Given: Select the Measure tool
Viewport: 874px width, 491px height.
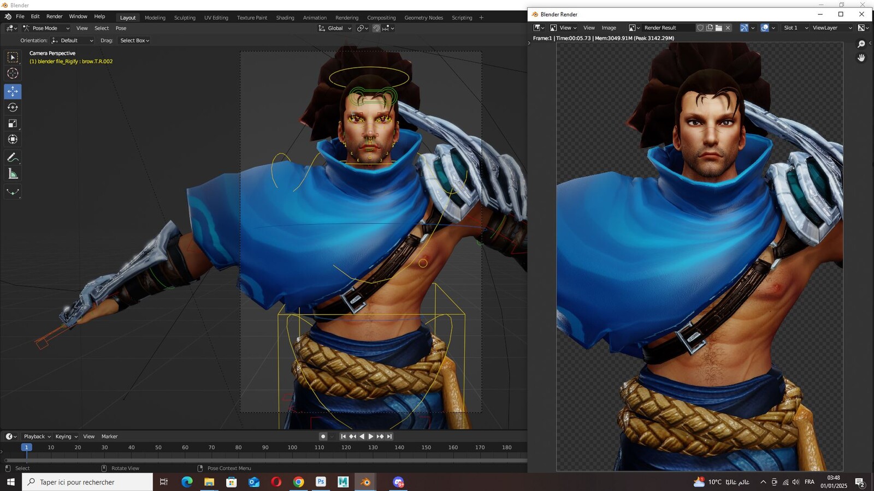Looking at the screenshot, I should click(13, 174).
